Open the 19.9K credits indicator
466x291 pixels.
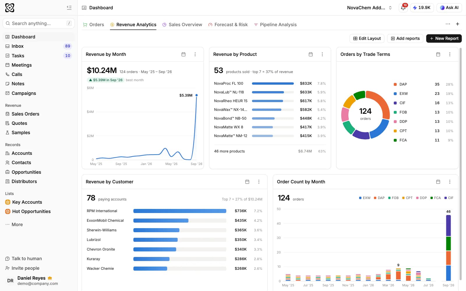[x=422, y=8]
